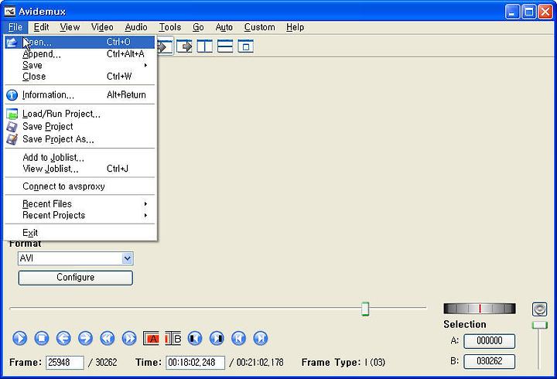Click the audio volume speaker icon

pyautogui.click(x=539, y=309)
